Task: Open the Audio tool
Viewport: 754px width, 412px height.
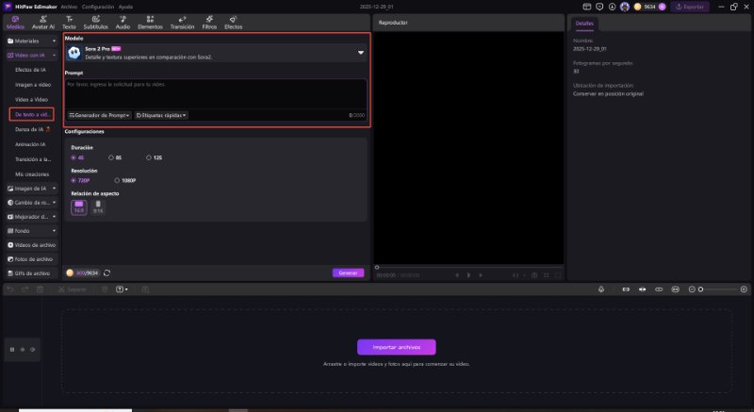Action: pyautogui.click(x=123, y=23)
